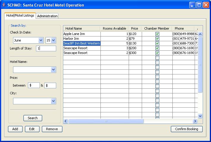This screenshot has height=142, width=211.
Task: Click the $79 price cell
Action: point(135,39)
